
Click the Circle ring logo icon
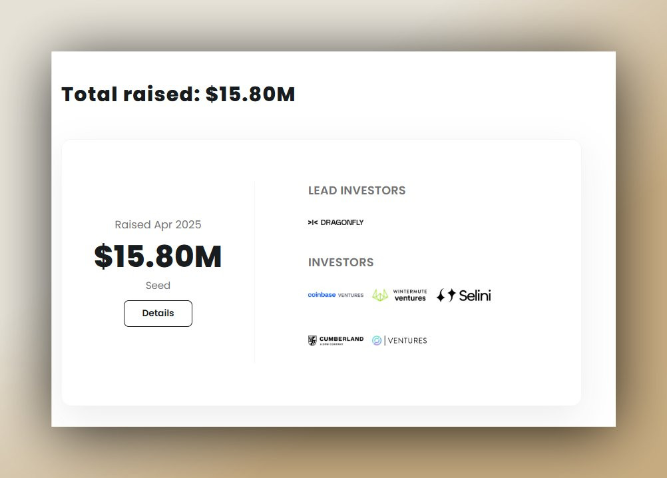click(377, 341)
